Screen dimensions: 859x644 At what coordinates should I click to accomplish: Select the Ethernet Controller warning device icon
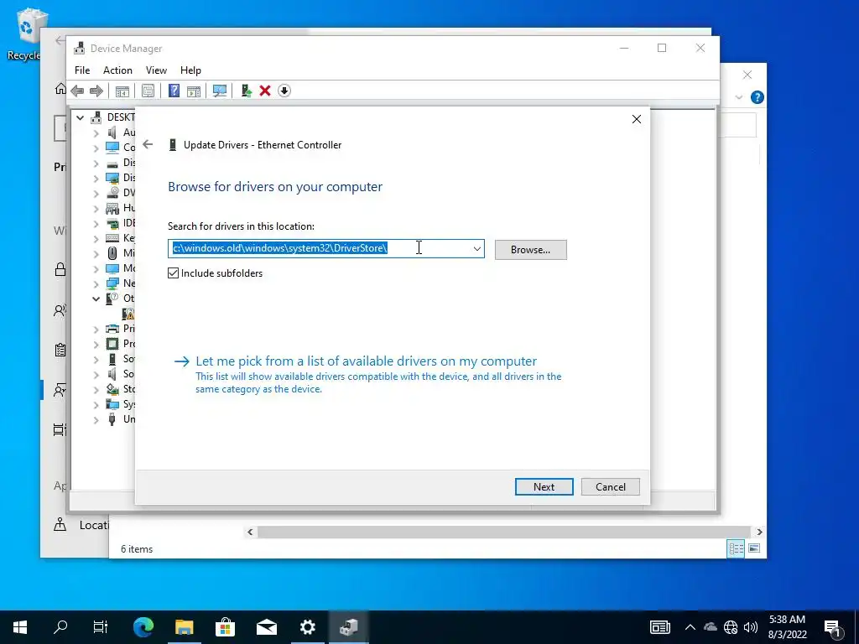pyautogui.click(x=128, y=314)
